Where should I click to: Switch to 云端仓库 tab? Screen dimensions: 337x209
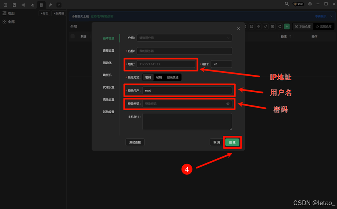323,26
